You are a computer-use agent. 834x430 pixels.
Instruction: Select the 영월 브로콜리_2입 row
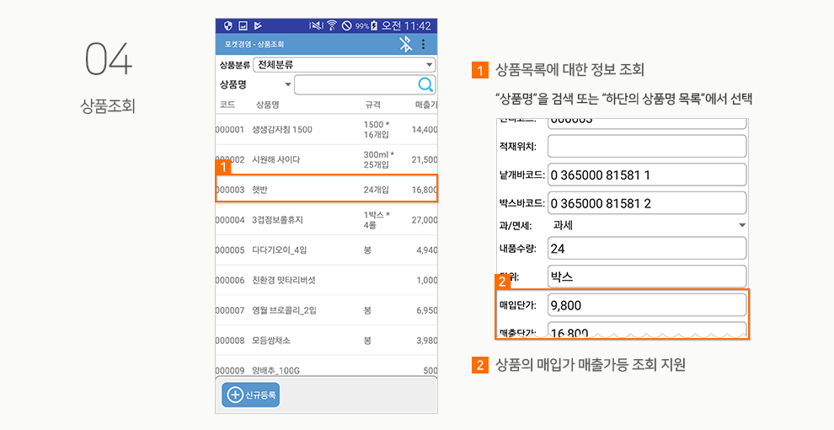[327, 310]
